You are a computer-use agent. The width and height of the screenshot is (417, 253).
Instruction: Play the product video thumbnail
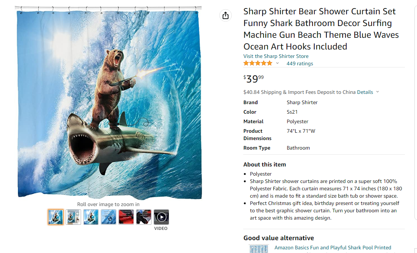click(x=161, y=217)
